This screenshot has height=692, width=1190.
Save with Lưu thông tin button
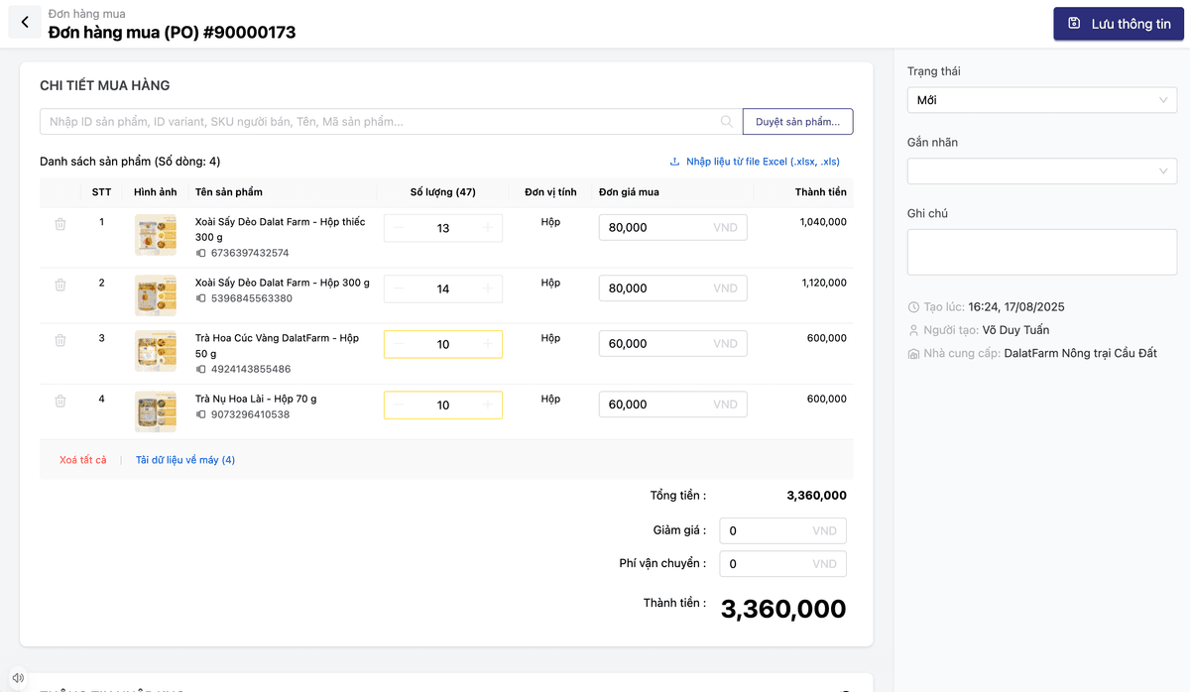(1119, 24)
